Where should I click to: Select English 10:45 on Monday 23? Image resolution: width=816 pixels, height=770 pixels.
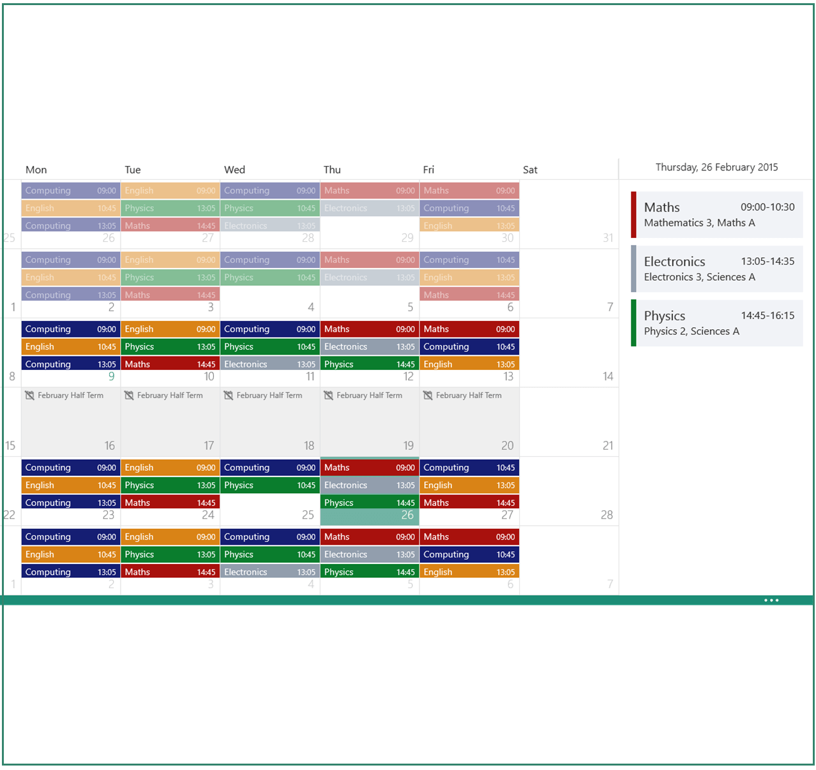tap(71, 485)
